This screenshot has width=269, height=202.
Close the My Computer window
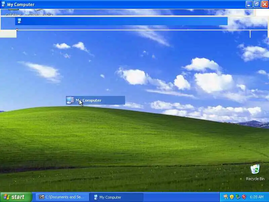click(265, 4)
